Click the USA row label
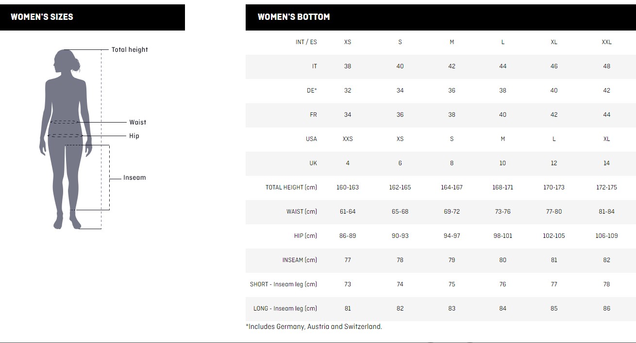Screen dimensions: 636x343 (x=311, y=139)
